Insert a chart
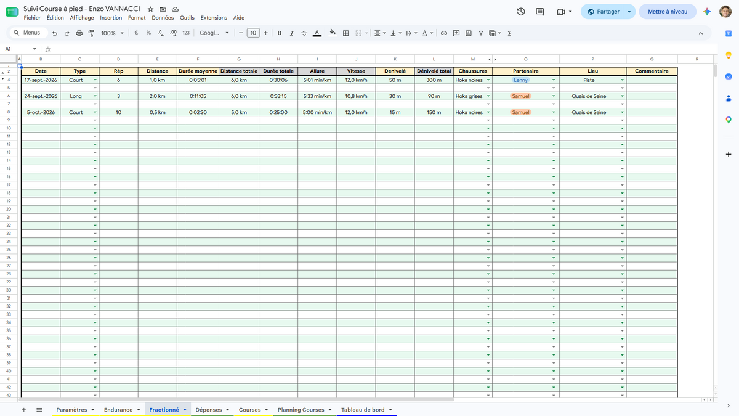Viewport: 739px width, 416px height. pyautogui.click(x=469, y=33)
